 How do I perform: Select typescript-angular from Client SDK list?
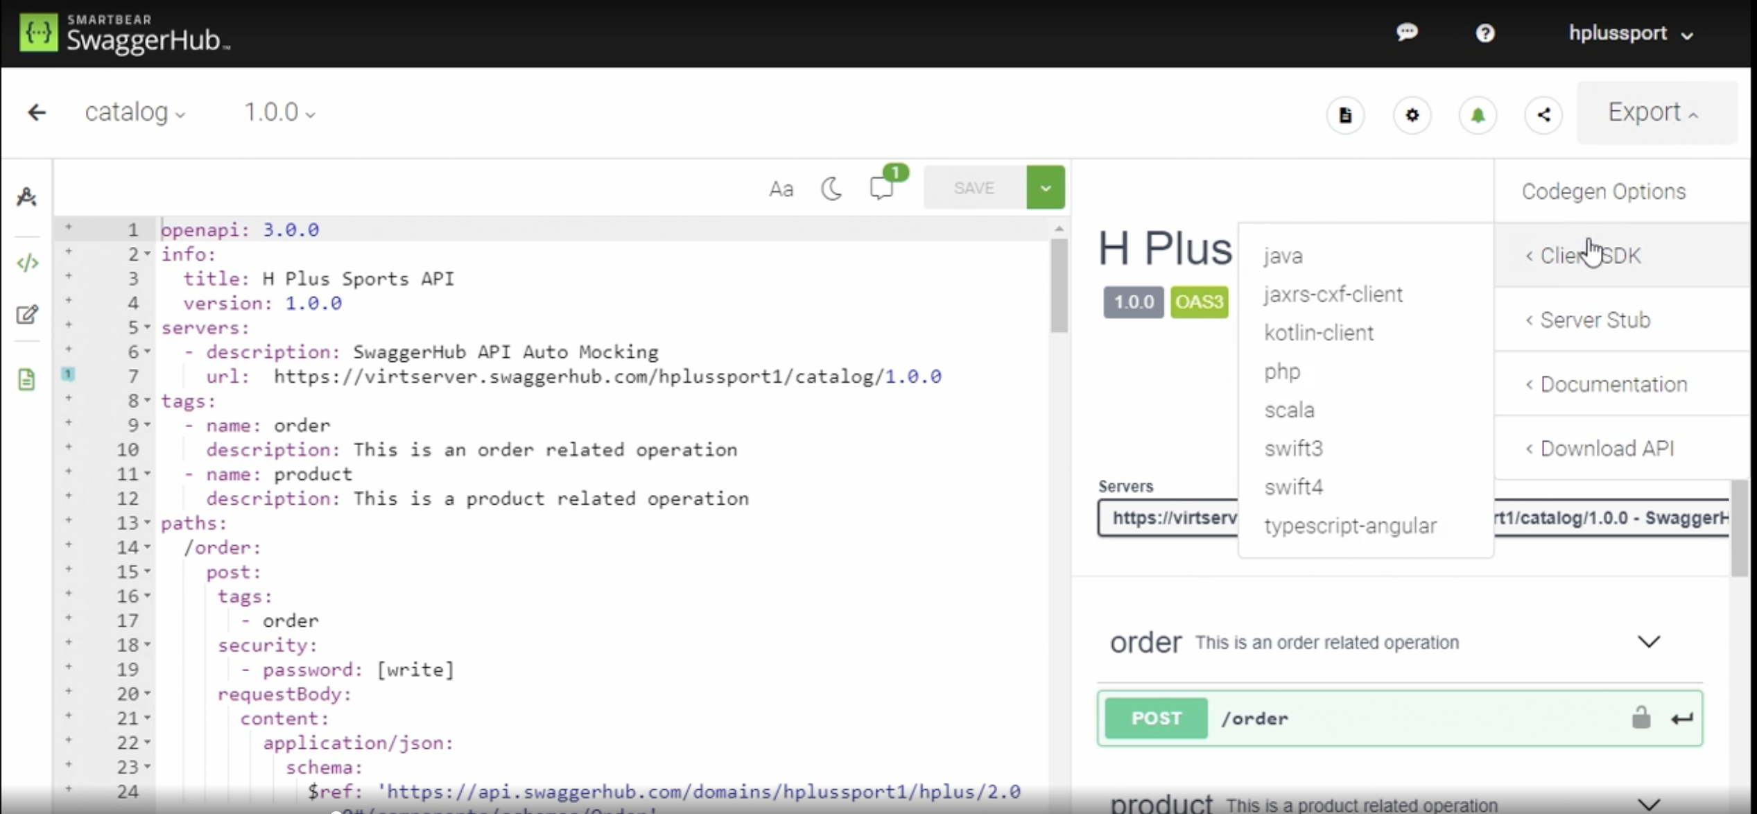[x=1350, y=526]
